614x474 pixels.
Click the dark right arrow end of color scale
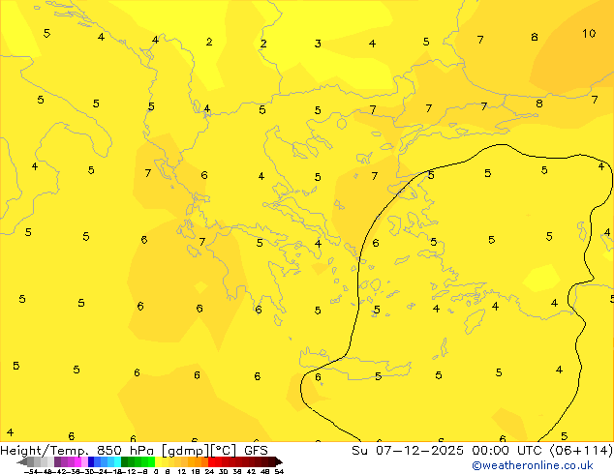[278, 462]
